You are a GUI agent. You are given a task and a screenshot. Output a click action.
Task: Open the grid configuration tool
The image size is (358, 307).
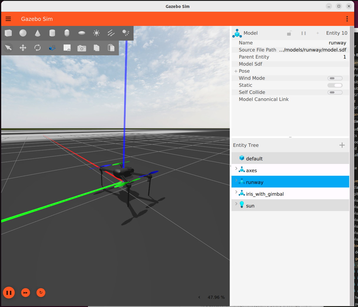point(67,48)
